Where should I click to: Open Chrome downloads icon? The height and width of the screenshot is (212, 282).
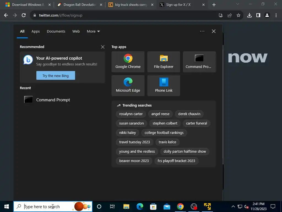(x=250, y=15)
